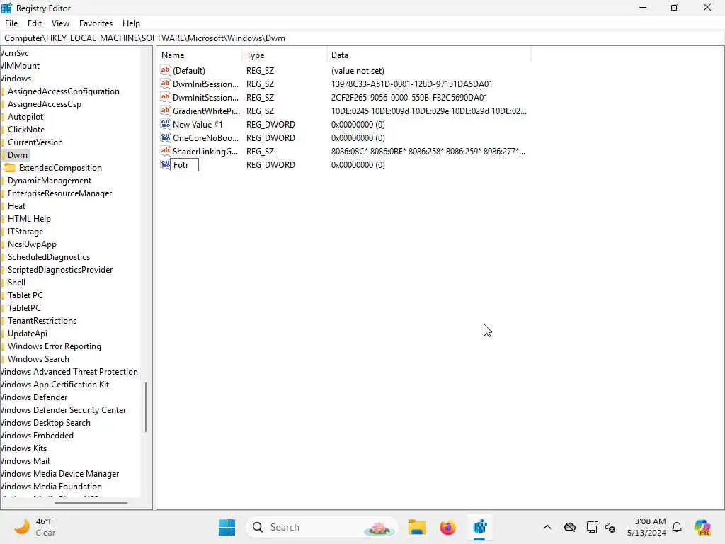Open the notifications bell
The height and width of the screenshot is (544, 725).
point(677,527)
